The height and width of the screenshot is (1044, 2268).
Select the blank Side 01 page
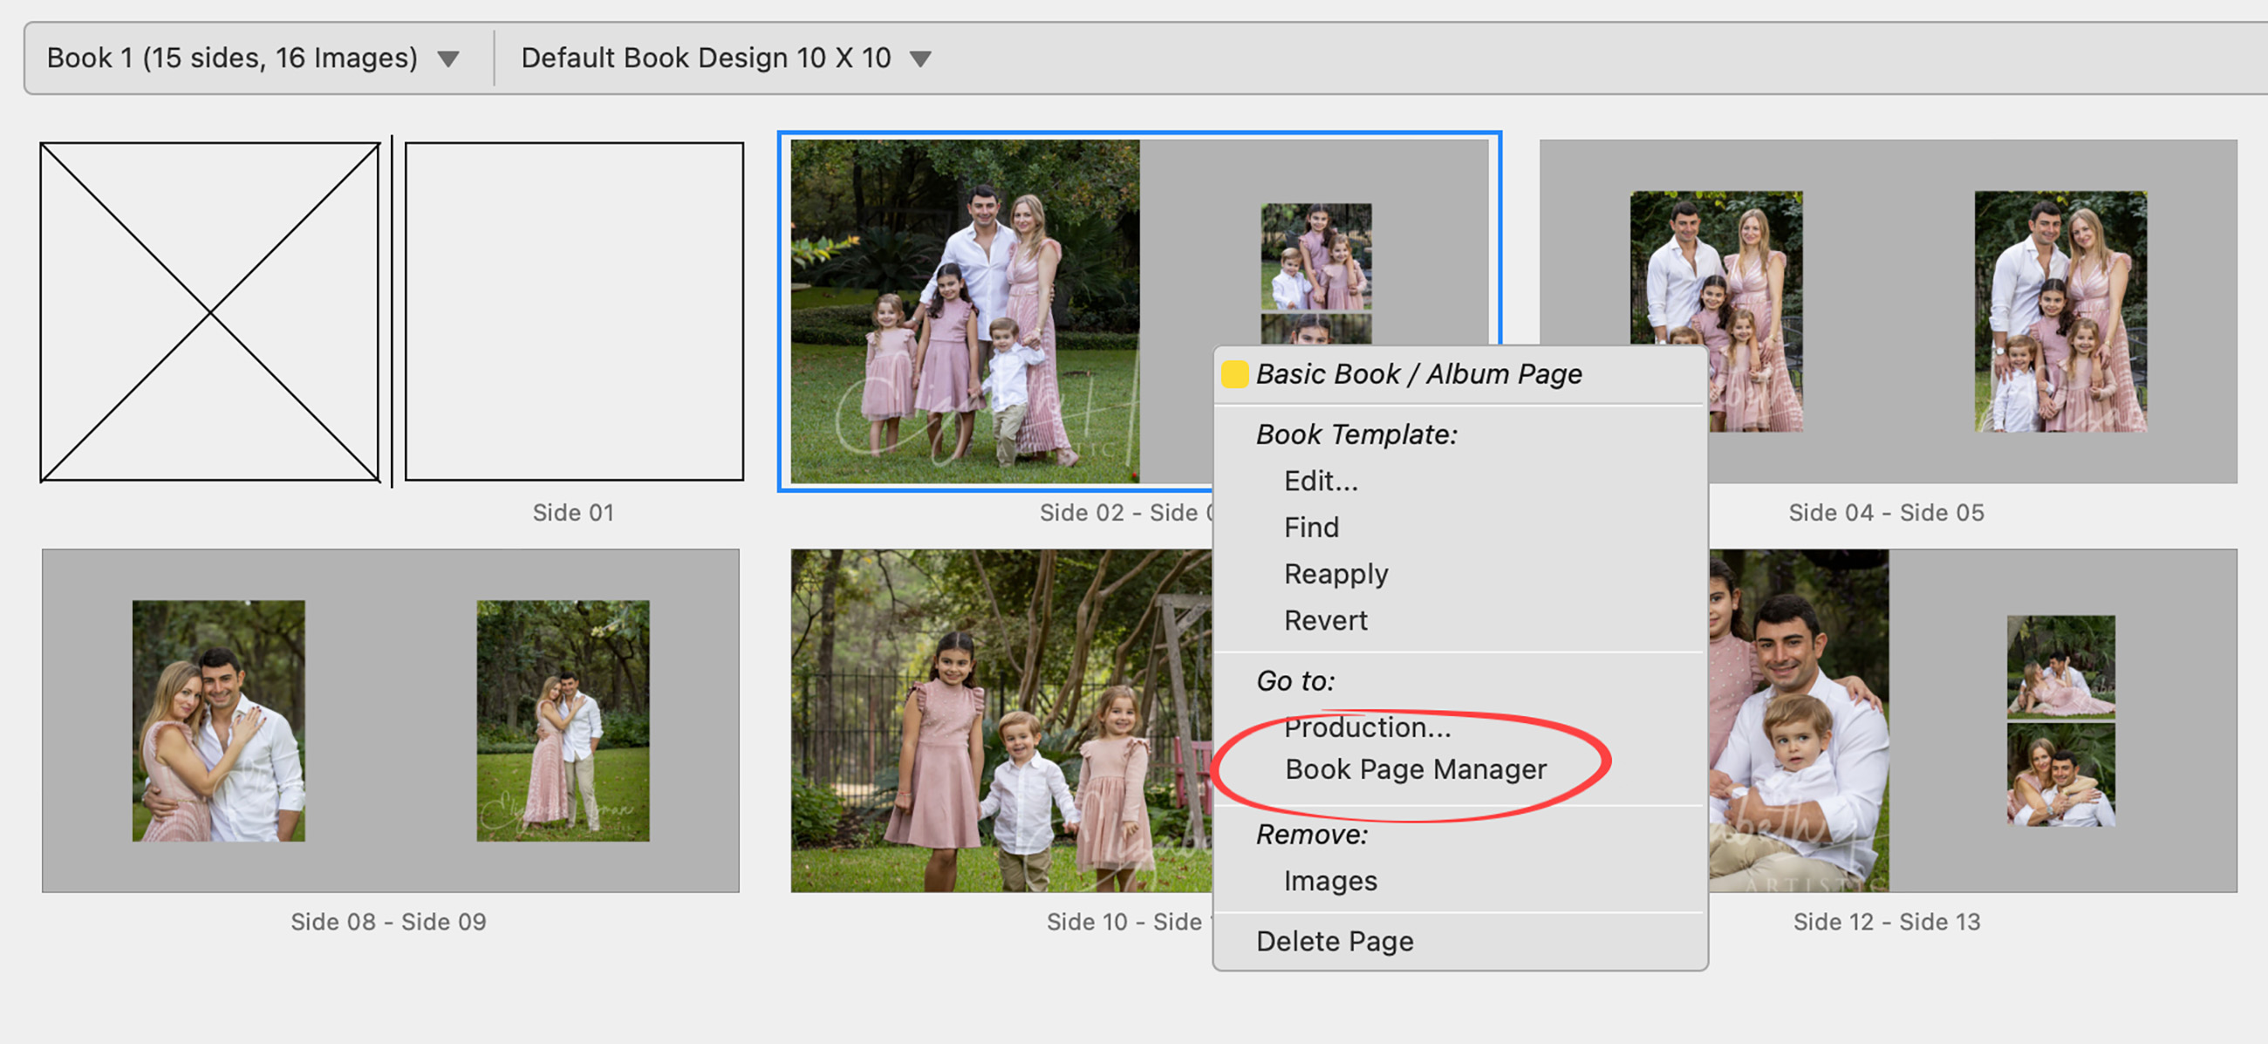(574, 311)
